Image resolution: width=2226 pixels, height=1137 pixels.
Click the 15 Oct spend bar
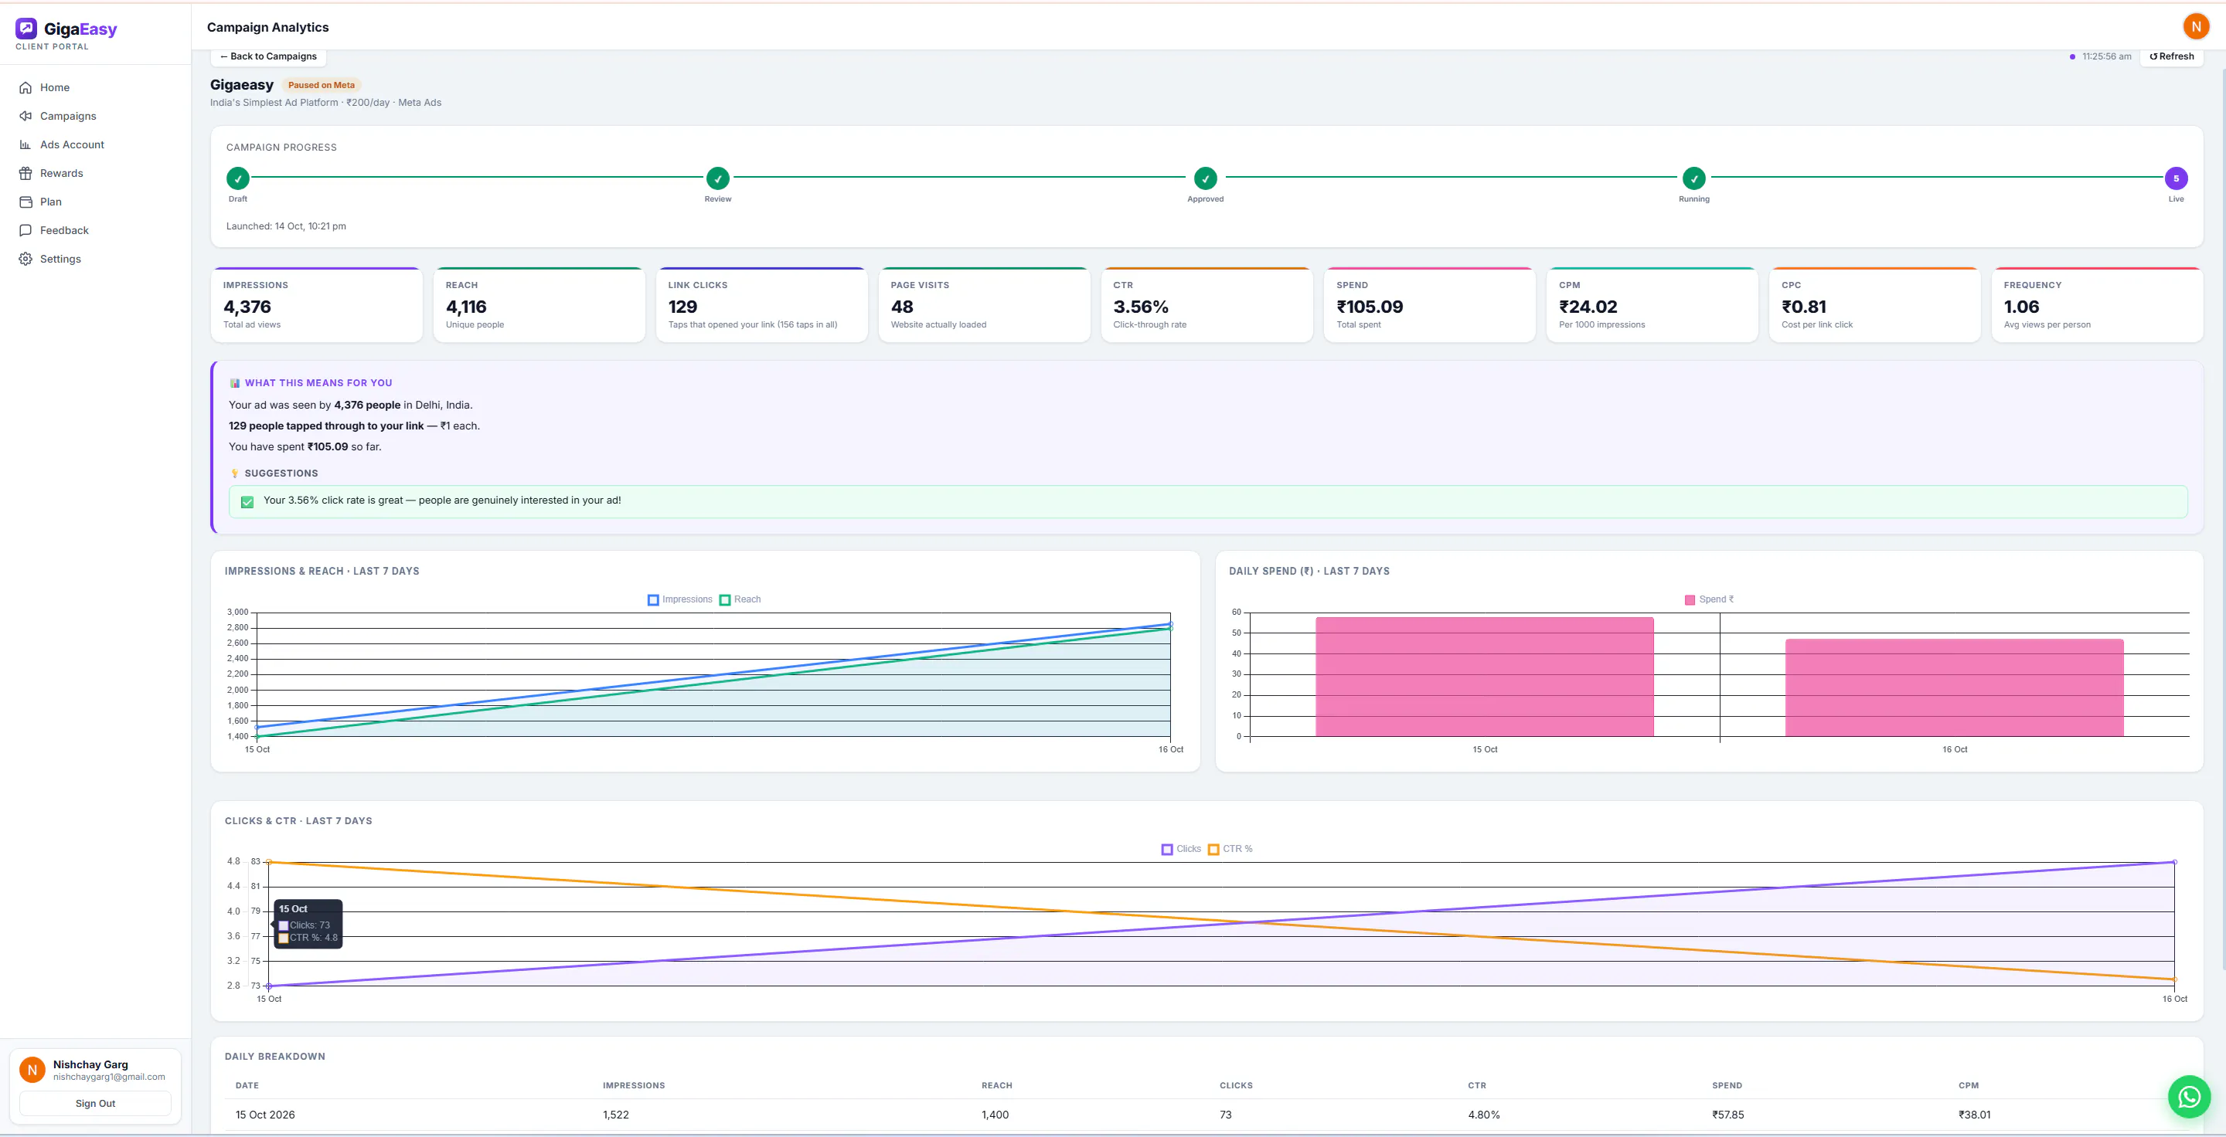tap(1485, 677)
